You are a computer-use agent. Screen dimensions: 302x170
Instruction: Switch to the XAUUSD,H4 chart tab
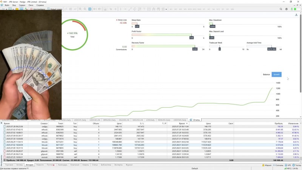point(124,120)
